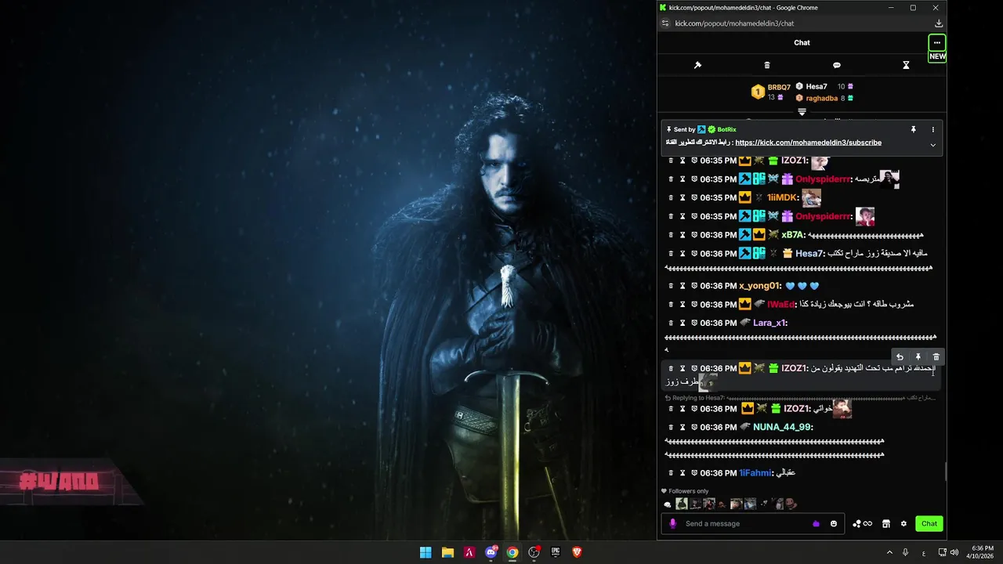Viewport: 1003px width, 564px height.
Task: Click username IWaEd in chat
Action: [x=781, y=304]
